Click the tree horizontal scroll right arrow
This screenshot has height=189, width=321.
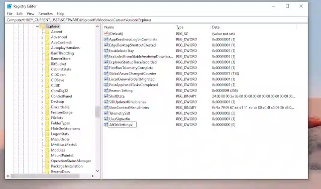[92, 176]
